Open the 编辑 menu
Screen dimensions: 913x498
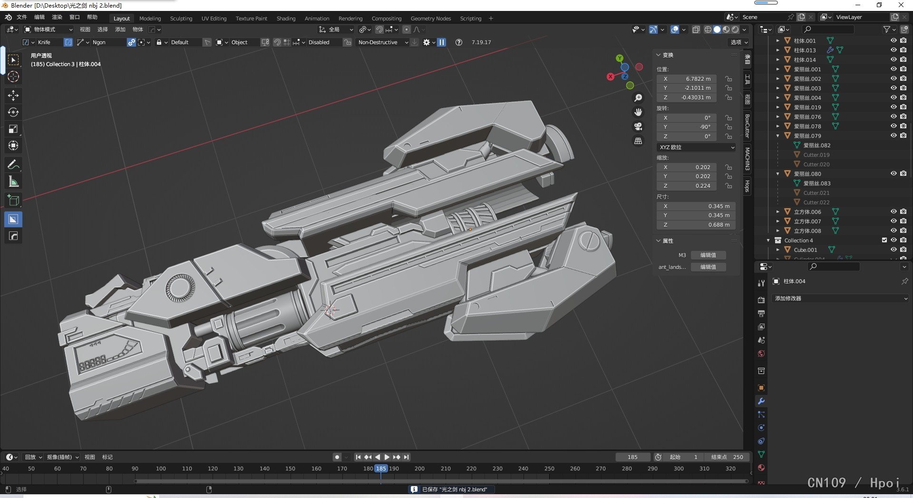(39, 17)
